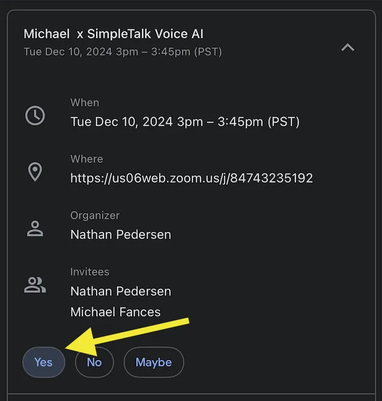The width and height of the screenshot is (382, 401).
Task: Click the Organizer label
Action: [95, 215]
